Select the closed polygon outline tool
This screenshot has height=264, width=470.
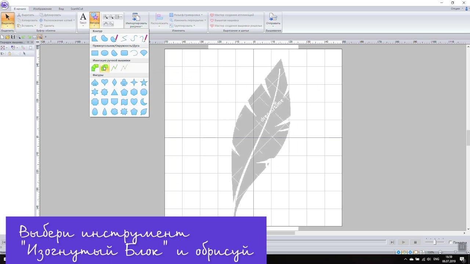coord(95,38)
